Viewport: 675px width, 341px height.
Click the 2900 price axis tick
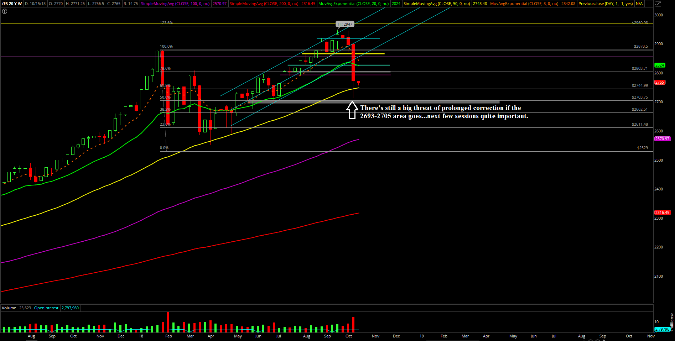tap(659, 44)
